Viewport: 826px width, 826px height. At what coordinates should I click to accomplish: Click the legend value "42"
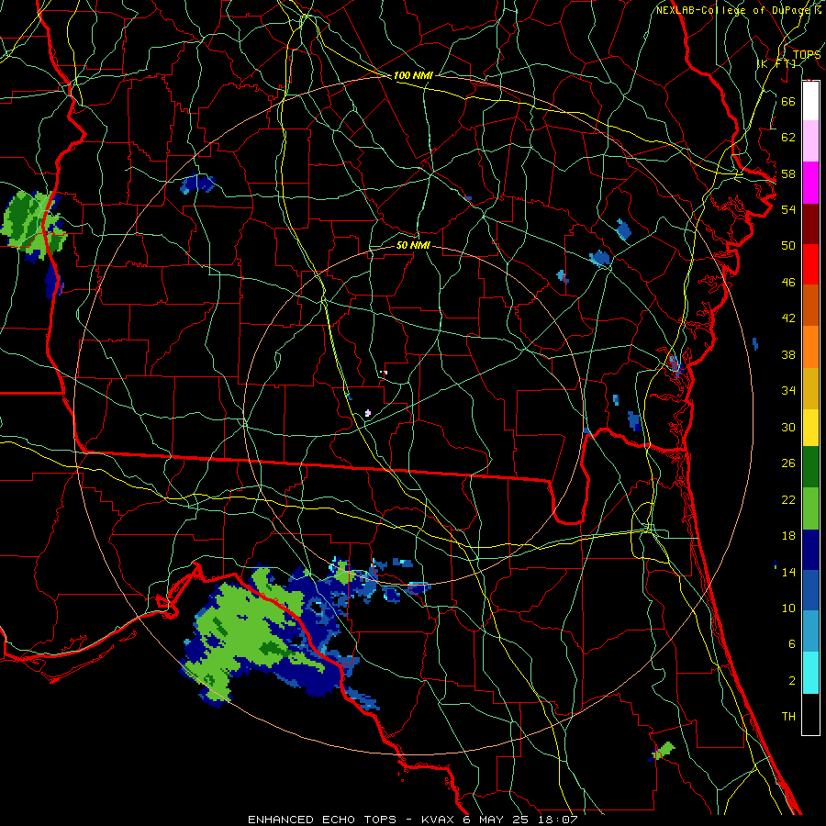(788, 318)
